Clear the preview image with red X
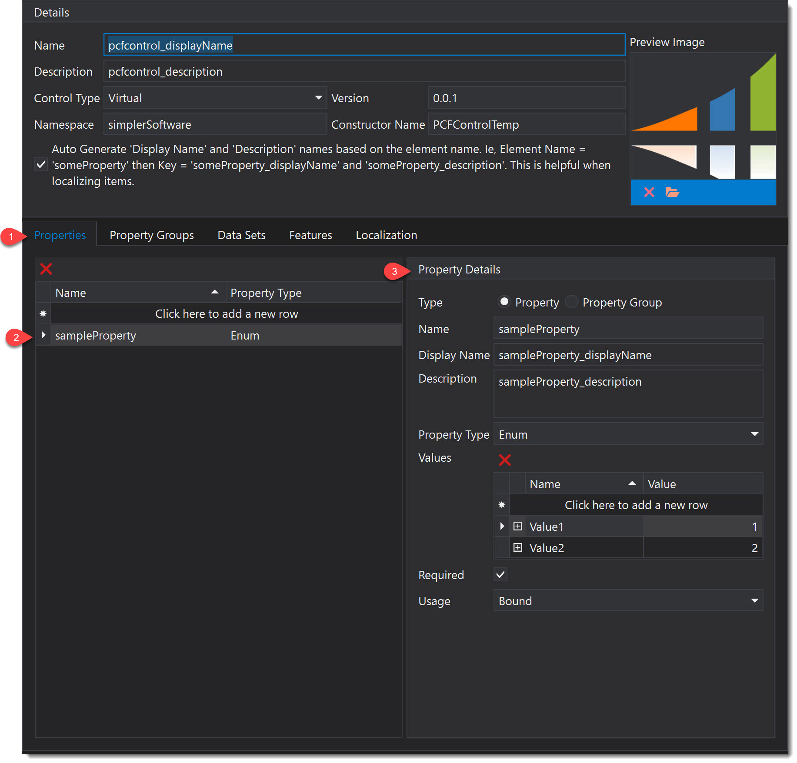This screenshot has width=797, height=763. point(649,192)
